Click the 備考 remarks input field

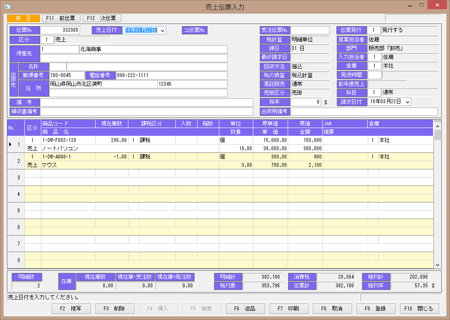[147, 102]
